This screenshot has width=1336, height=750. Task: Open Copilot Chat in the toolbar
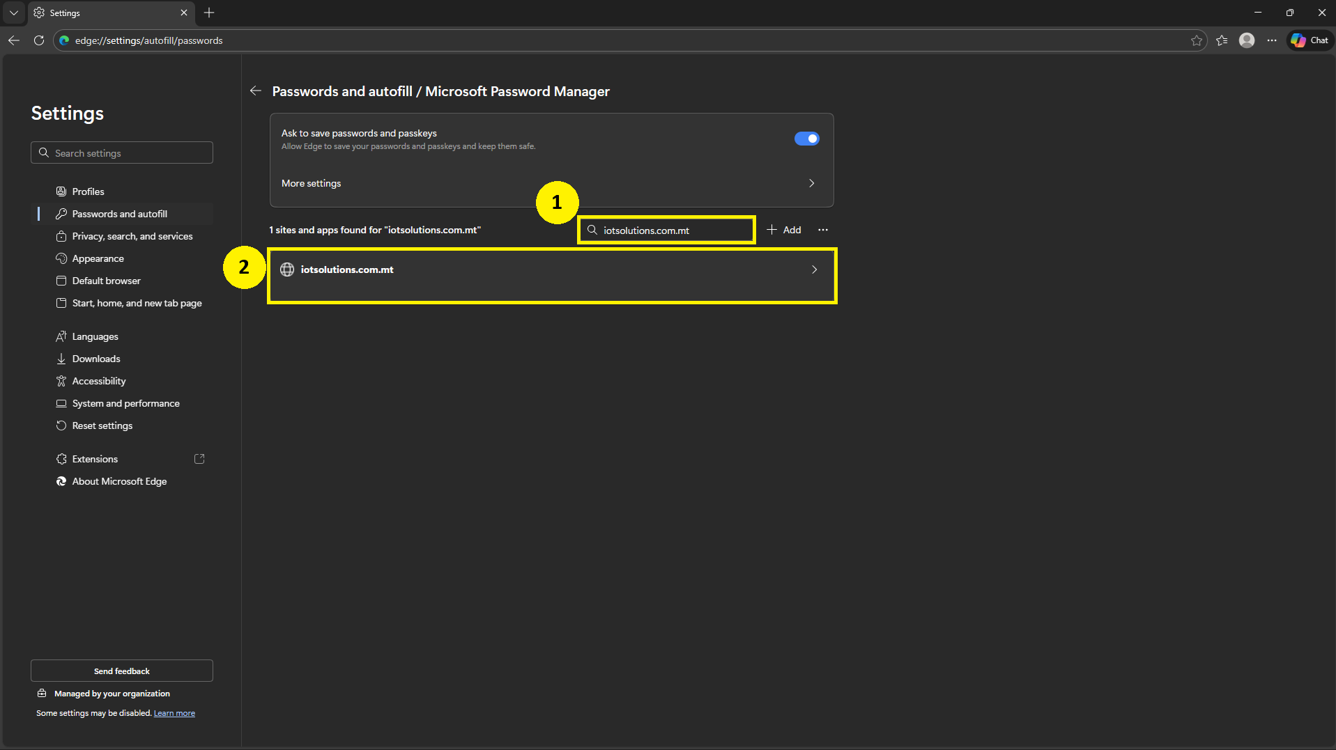pos(1310,40)
